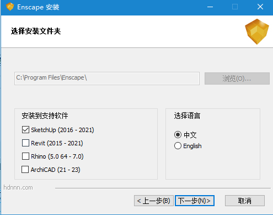Click the Enscape 安装 window title
Screen dimensions: 273x215
pos(38,7)
